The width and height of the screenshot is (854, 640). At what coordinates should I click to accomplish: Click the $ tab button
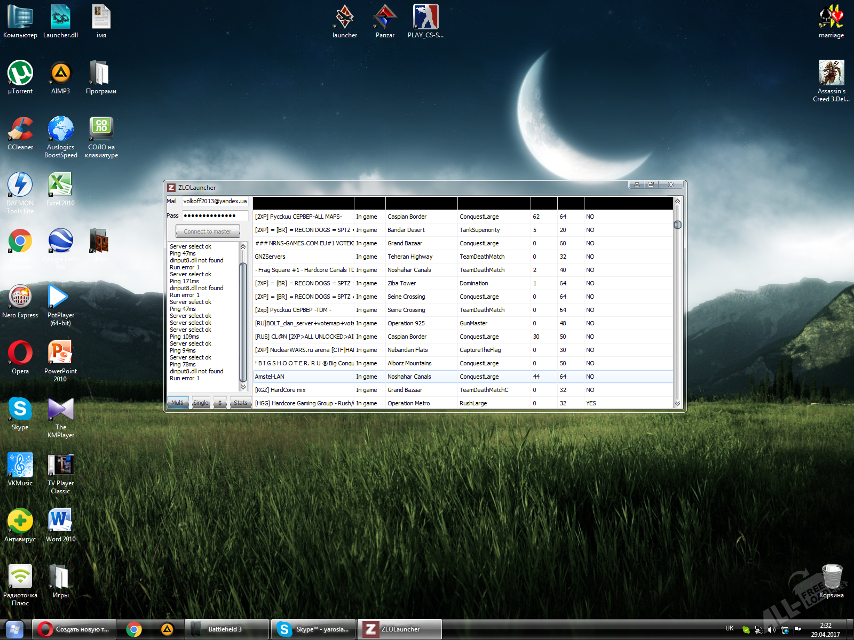[x=220, y=403]
